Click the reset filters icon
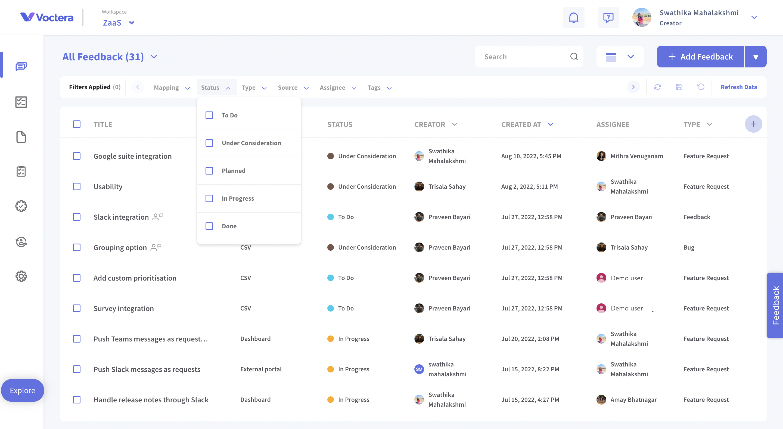The height and width of the screenshot is (429, 783). coord(701,87)
